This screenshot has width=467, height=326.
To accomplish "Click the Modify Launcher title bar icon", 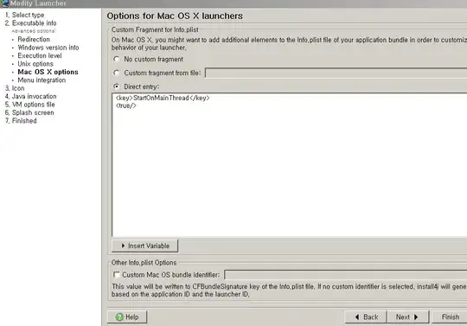I will click(4, 3).
